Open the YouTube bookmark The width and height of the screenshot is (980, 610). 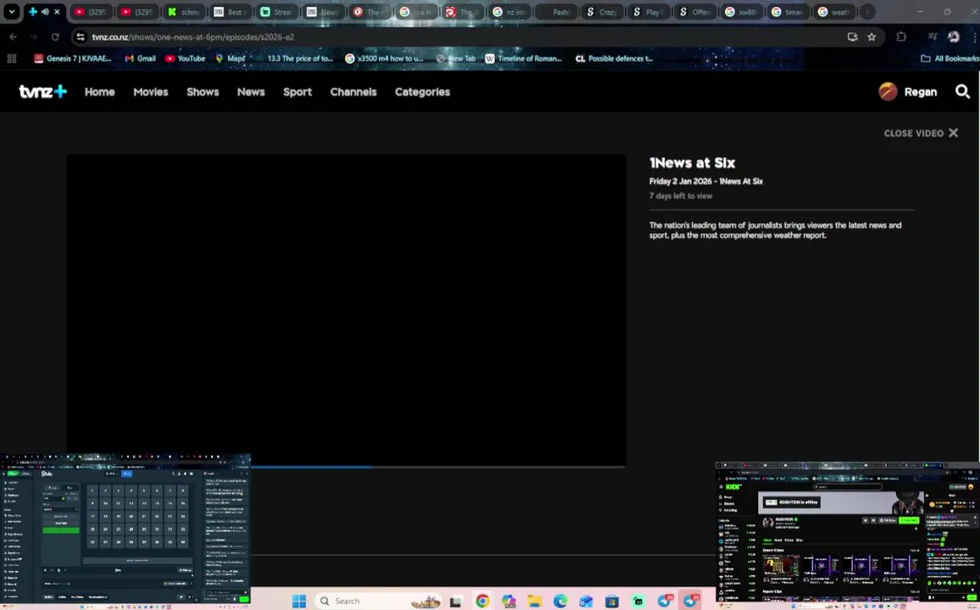point(185,58)
